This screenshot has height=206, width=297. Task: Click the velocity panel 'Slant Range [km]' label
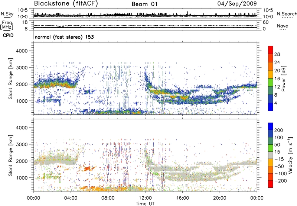coord(10,155)
